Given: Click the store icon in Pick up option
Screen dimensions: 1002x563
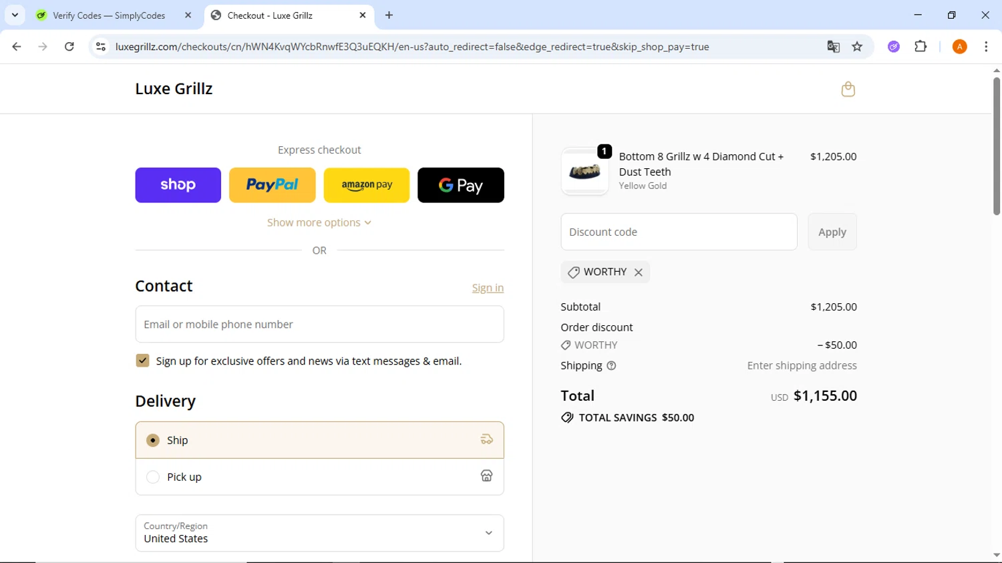Looking at the screenshot, I should click(x=486, y=476).
